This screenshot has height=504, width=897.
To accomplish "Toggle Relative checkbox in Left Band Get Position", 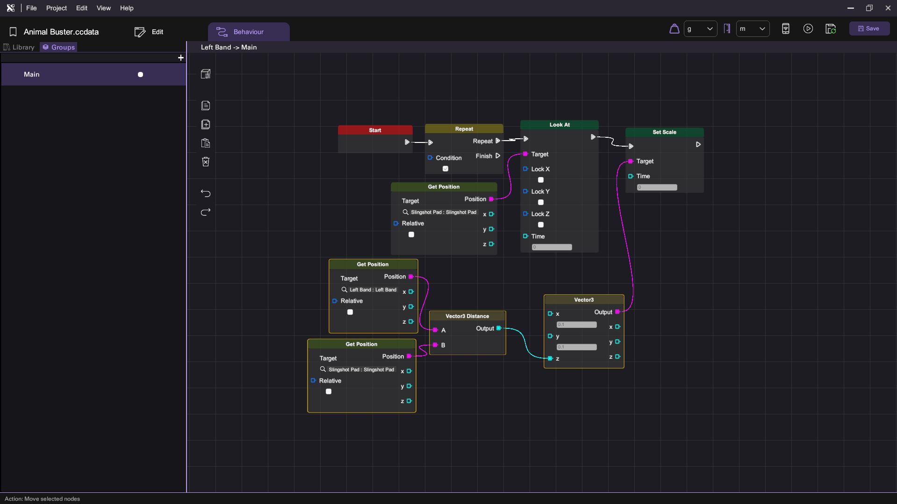I will point(350,312).
